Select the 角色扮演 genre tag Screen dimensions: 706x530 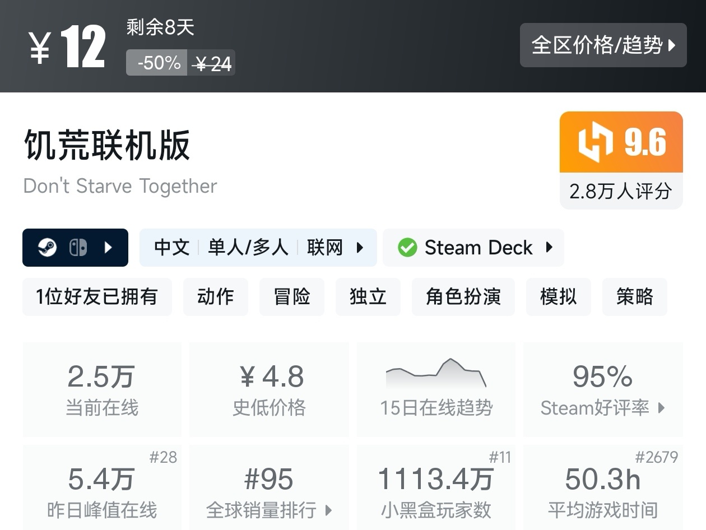pyautogui.click(x=463, y=296)
